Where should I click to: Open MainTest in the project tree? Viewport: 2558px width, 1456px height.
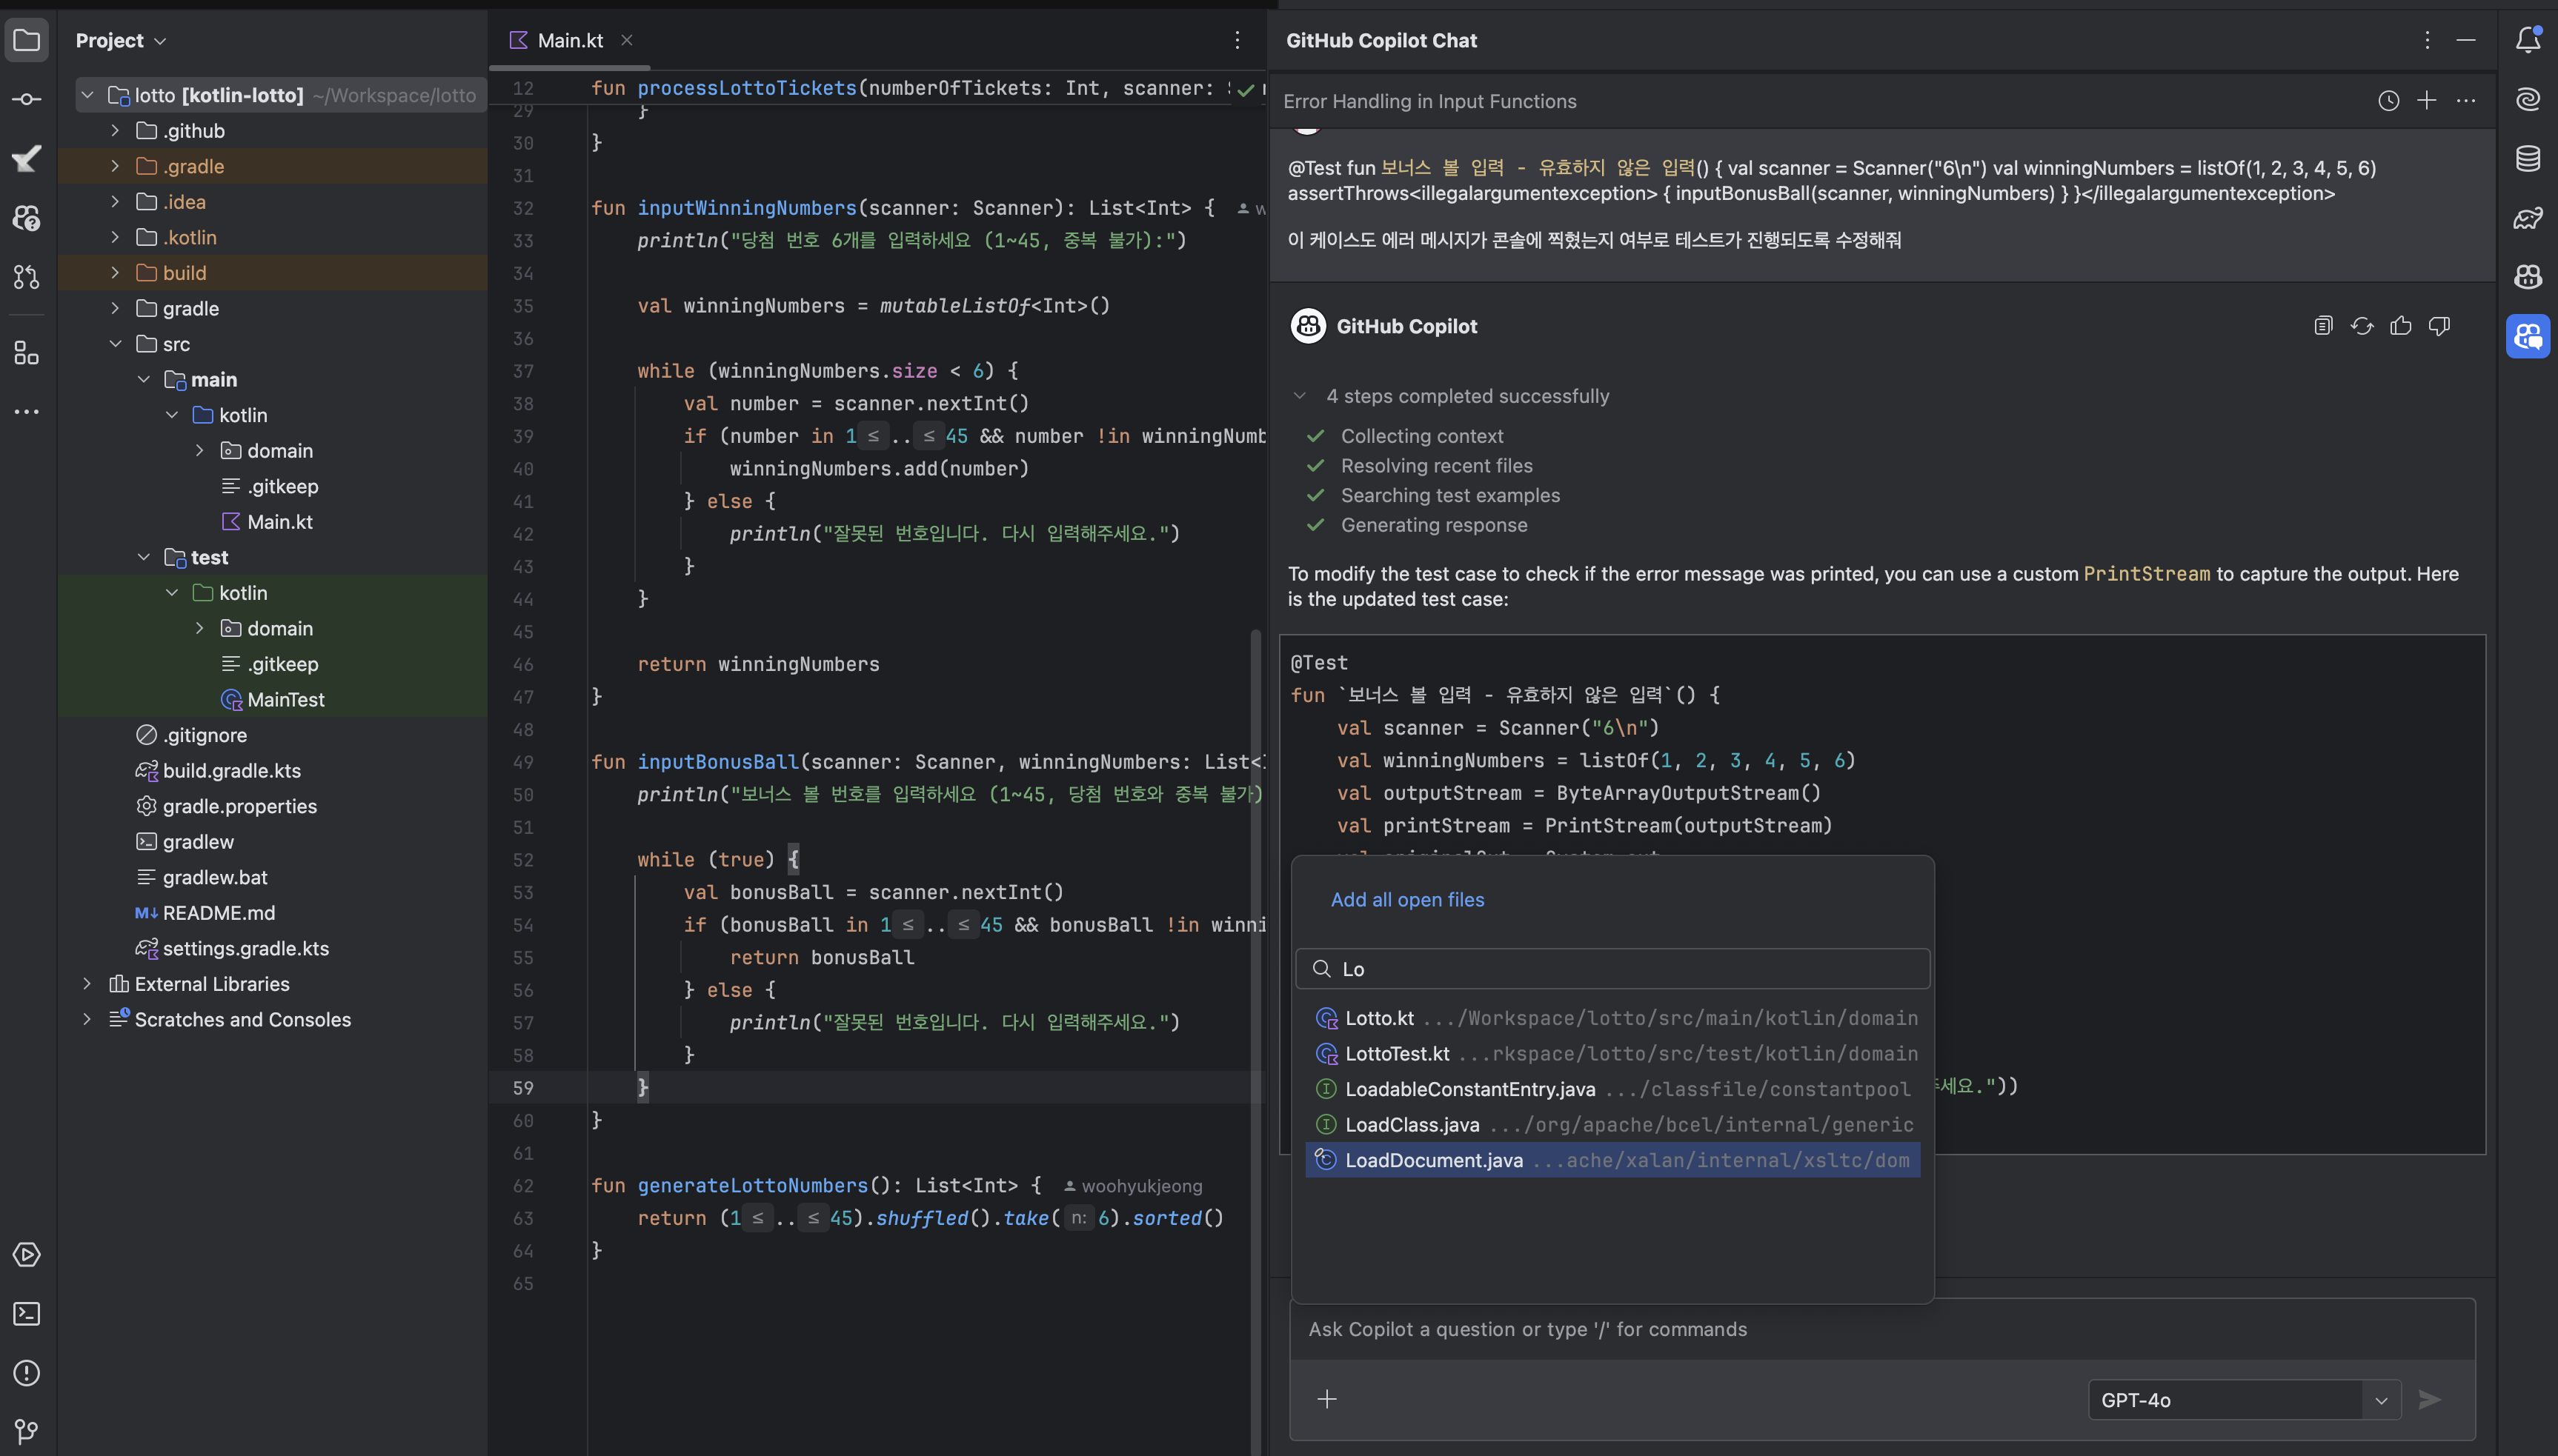(286, 700)
